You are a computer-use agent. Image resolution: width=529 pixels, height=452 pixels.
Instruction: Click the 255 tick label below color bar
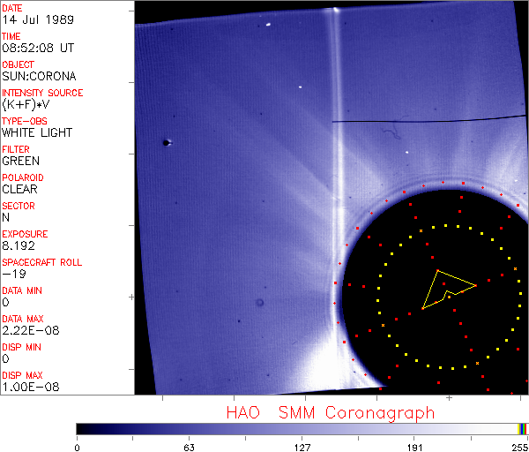coord(520,448)
